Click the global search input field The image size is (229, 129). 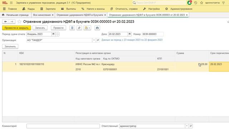(161, 3)
